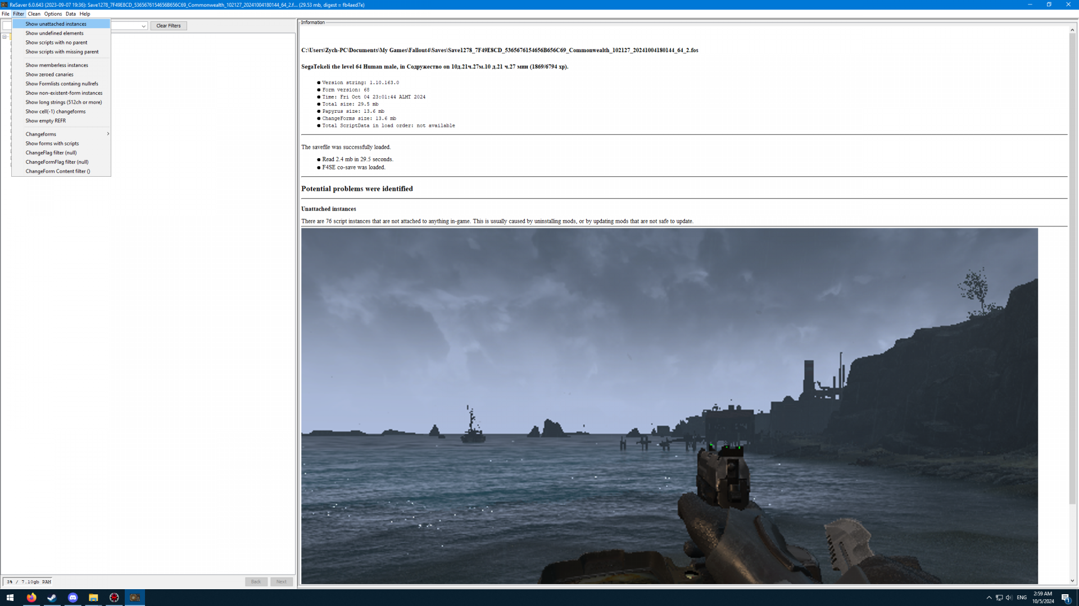Click the Information panel vertical scrollbar

tap(1072, 269)
